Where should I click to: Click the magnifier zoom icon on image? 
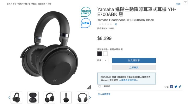coord(89,87)
